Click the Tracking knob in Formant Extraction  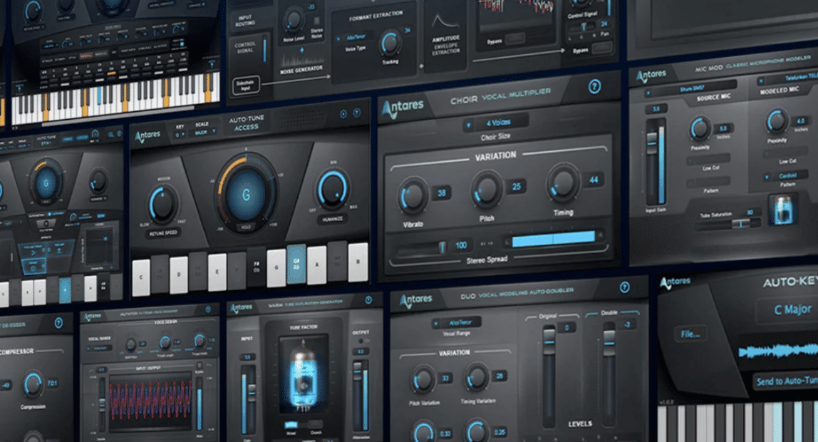pyautogui.click(x=390, y=43)
